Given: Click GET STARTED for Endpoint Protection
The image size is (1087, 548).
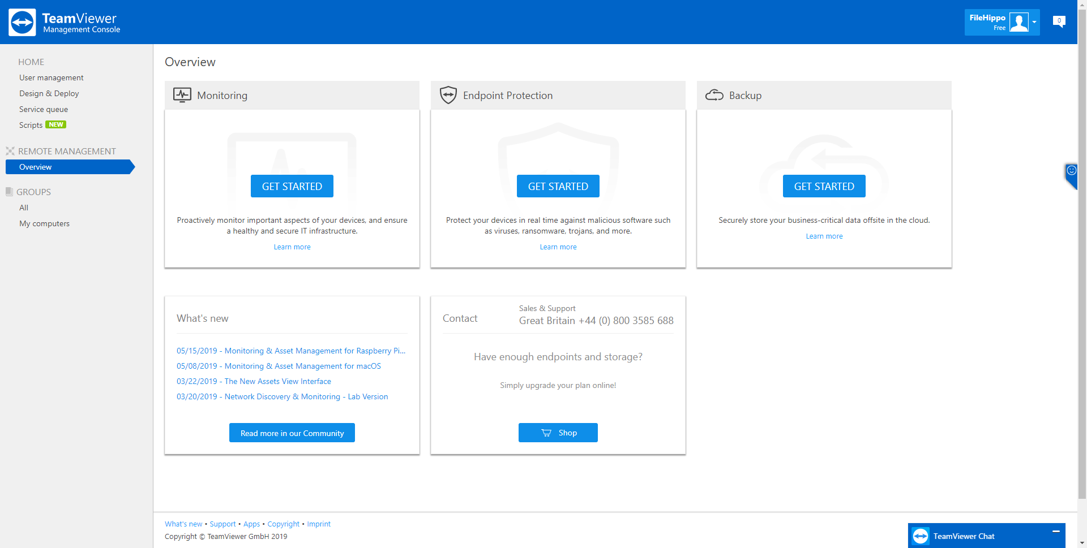Looking at the screenshot, I should click(558, 186).
